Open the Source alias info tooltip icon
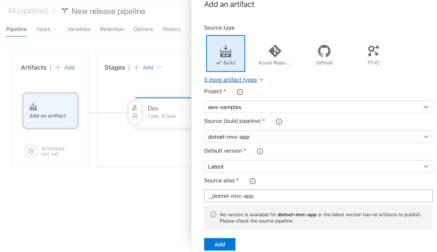 pyautogui.click(x=252, y=181)
